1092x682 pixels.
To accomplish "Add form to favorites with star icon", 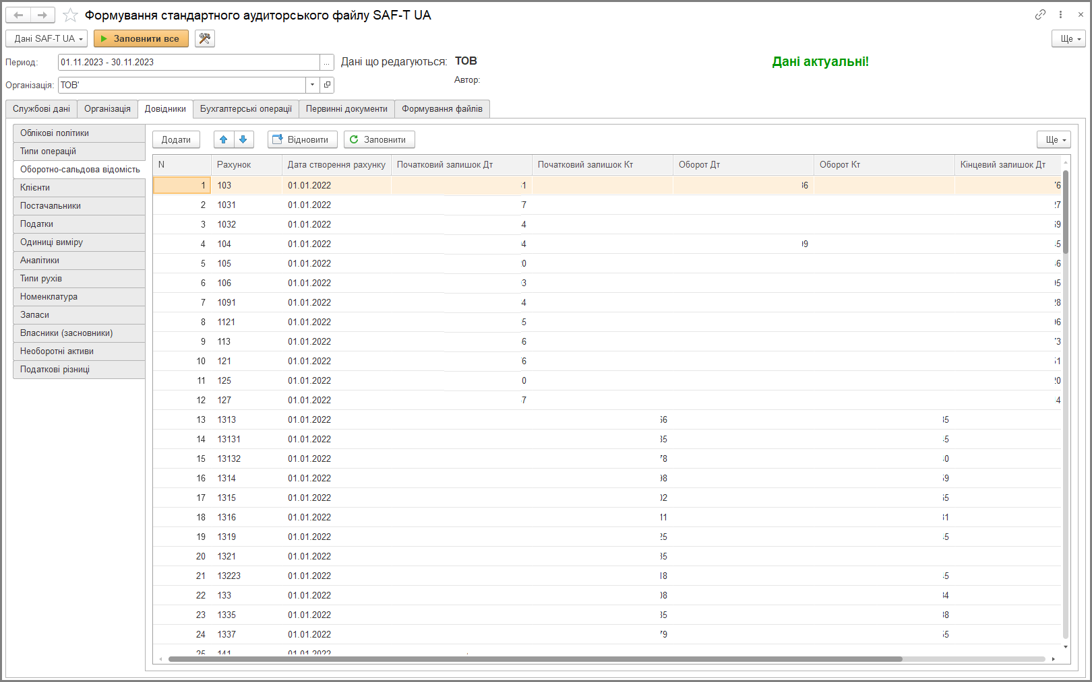I will point(70,15).
